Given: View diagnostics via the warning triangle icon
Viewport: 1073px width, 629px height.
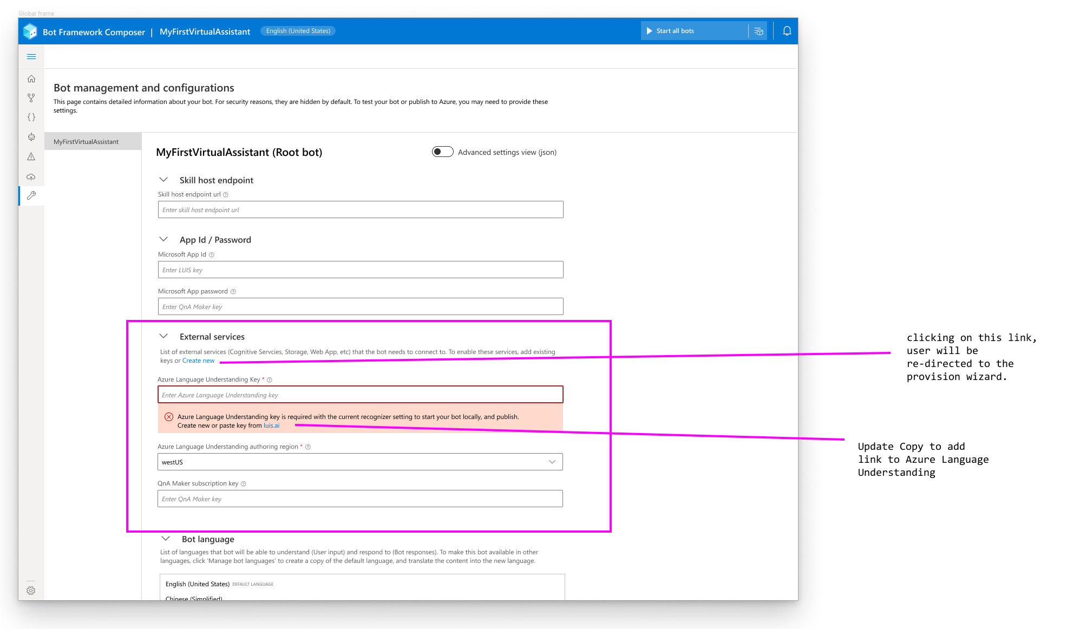Looking at the screenshot, I should [x=31, y=156].
